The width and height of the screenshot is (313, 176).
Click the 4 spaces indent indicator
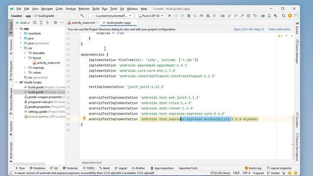(259, 173)
